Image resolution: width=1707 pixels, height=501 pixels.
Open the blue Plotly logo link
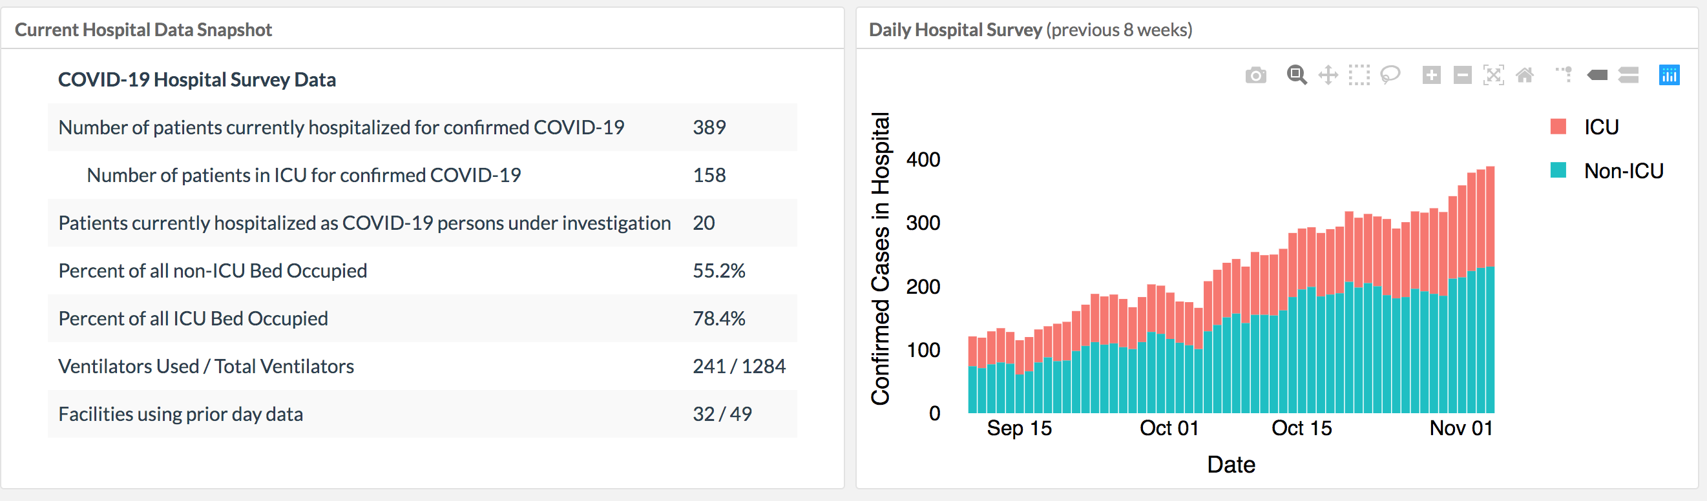point(1669,76)
